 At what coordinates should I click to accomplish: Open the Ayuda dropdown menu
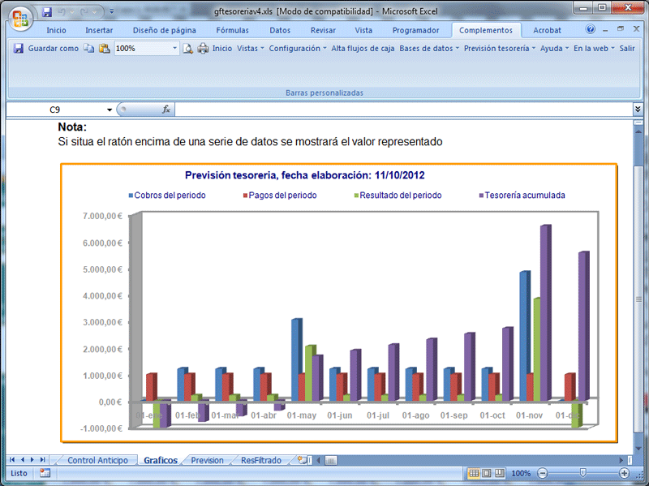click(554, 49)
